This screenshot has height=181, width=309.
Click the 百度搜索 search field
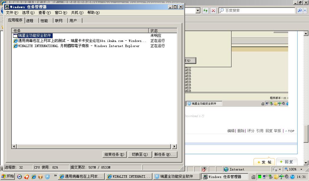pyautogui.click(x=257, y=11)
